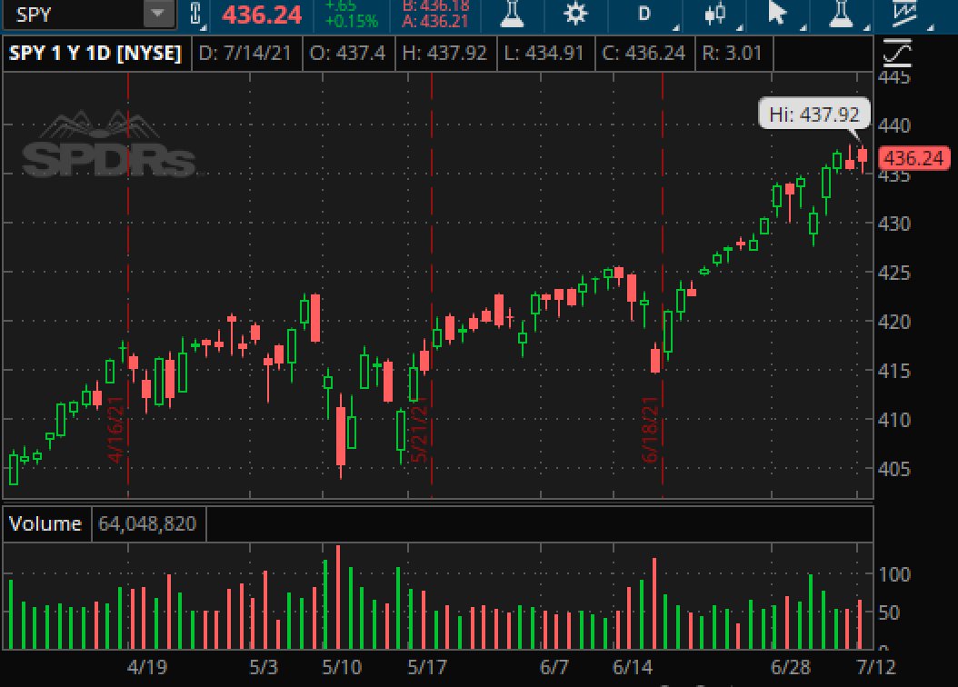Click the 415 price axis label

click(x=893, y=372)
